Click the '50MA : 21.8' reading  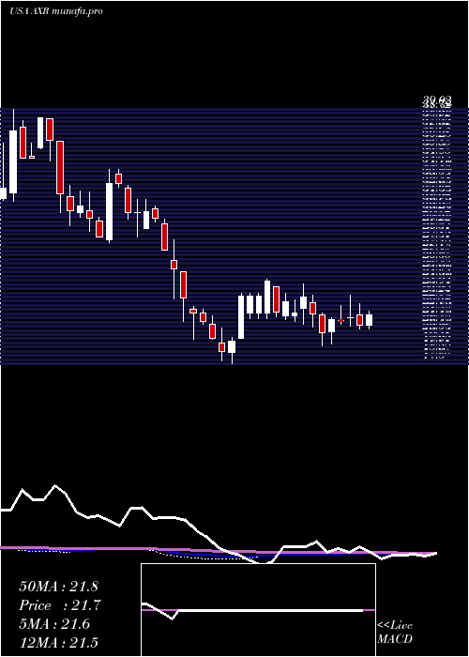coord(58,587)
